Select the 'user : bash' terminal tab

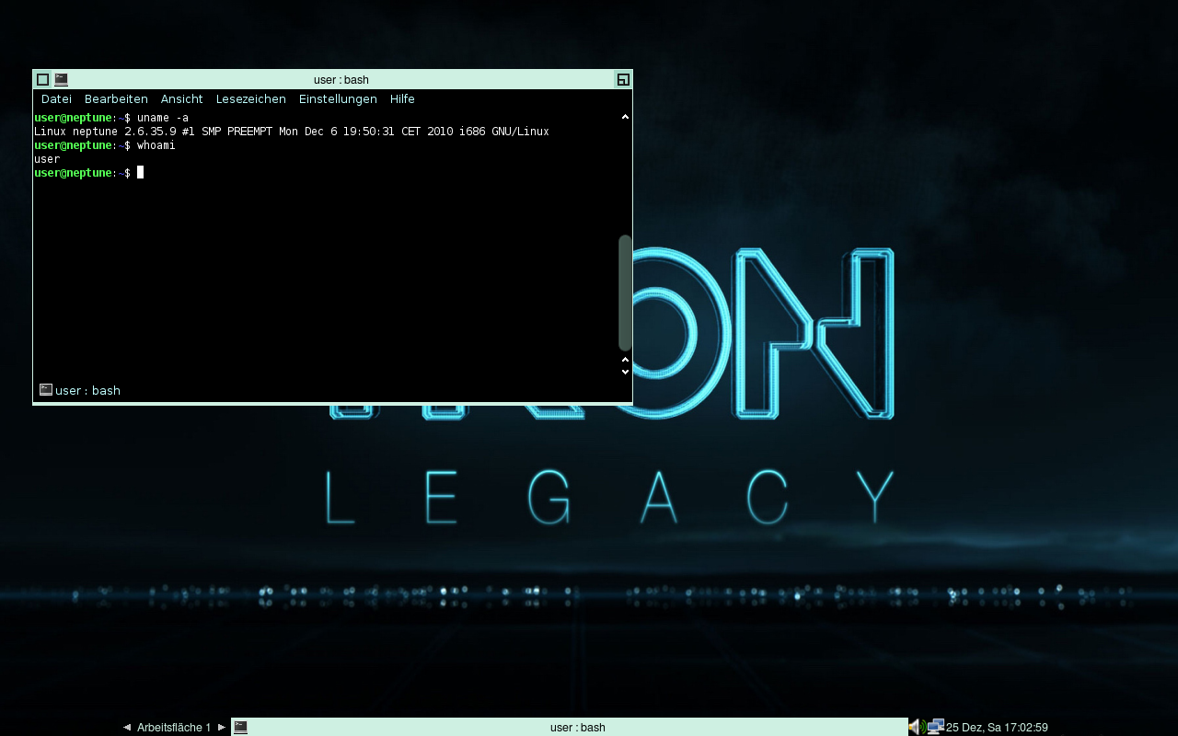pyautogui.click(x=79, y=390)
